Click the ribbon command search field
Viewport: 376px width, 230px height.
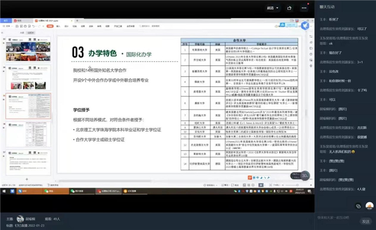click(x=150, y=26)
